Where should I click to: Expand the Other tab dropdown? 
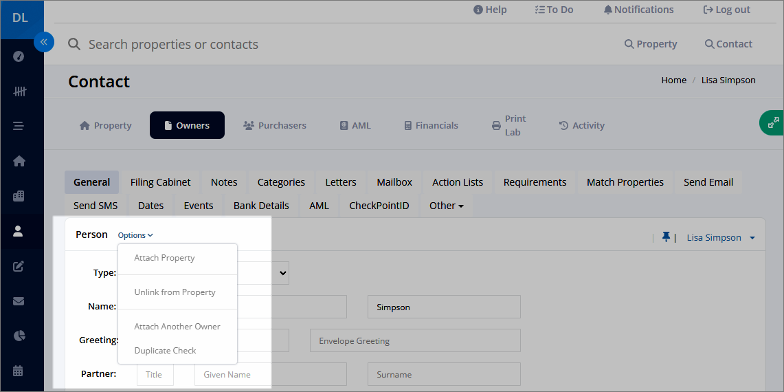[447, 205]
